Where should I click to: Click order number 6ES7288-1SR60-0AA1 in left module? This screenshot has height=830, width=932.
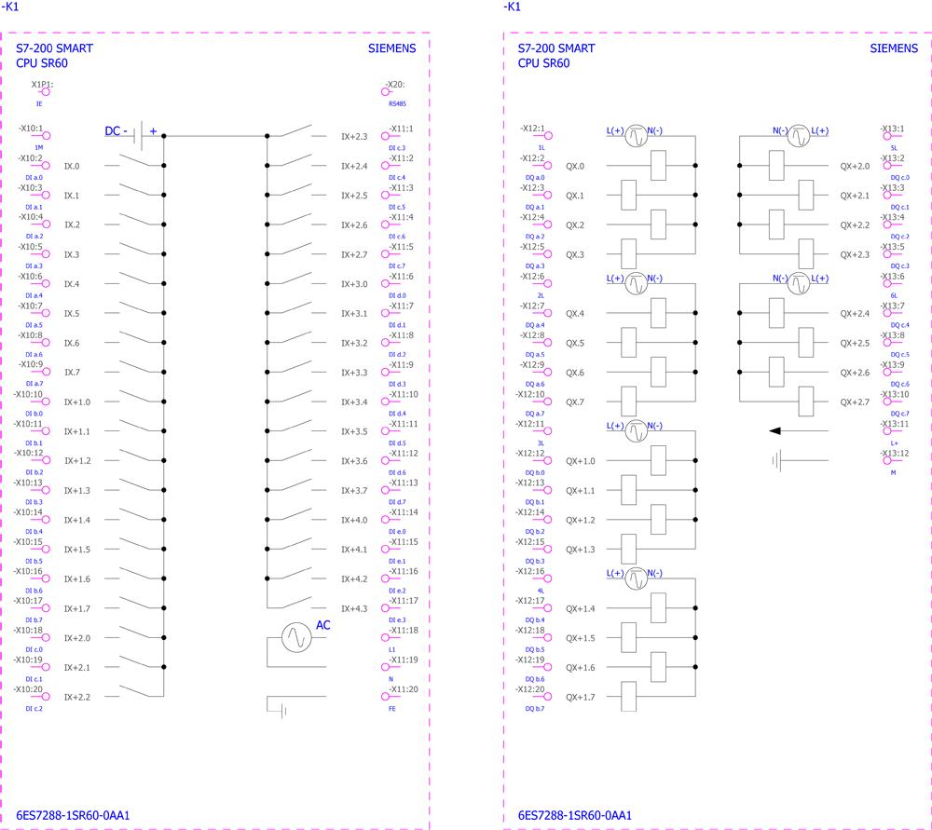pos(73,815)
